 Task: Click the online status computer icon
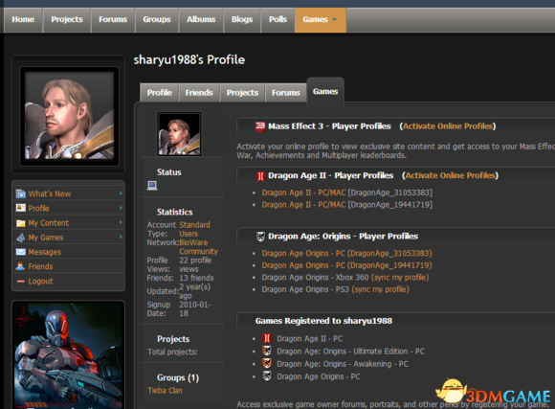pos(152,185)
